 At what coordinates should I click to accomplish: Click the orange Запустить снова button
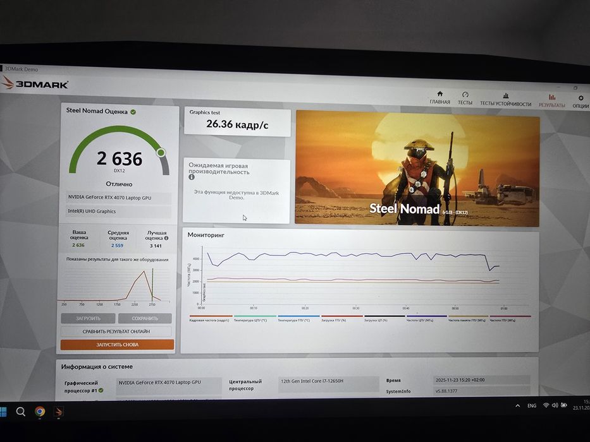click(x=117, y=345)
